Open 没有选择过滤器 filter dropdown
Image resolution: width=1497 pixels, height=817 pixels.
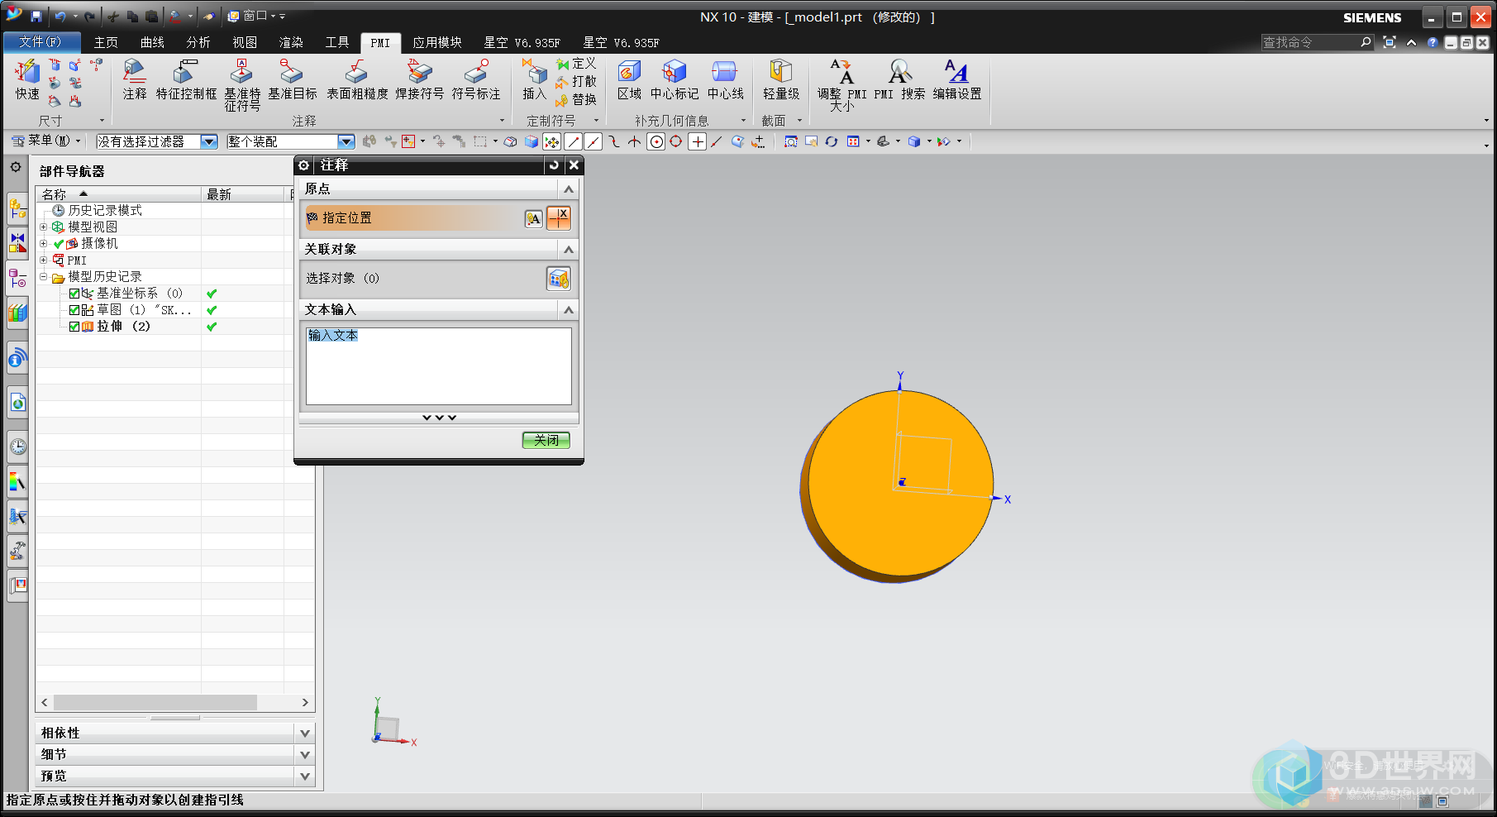(x=209, y=142)
